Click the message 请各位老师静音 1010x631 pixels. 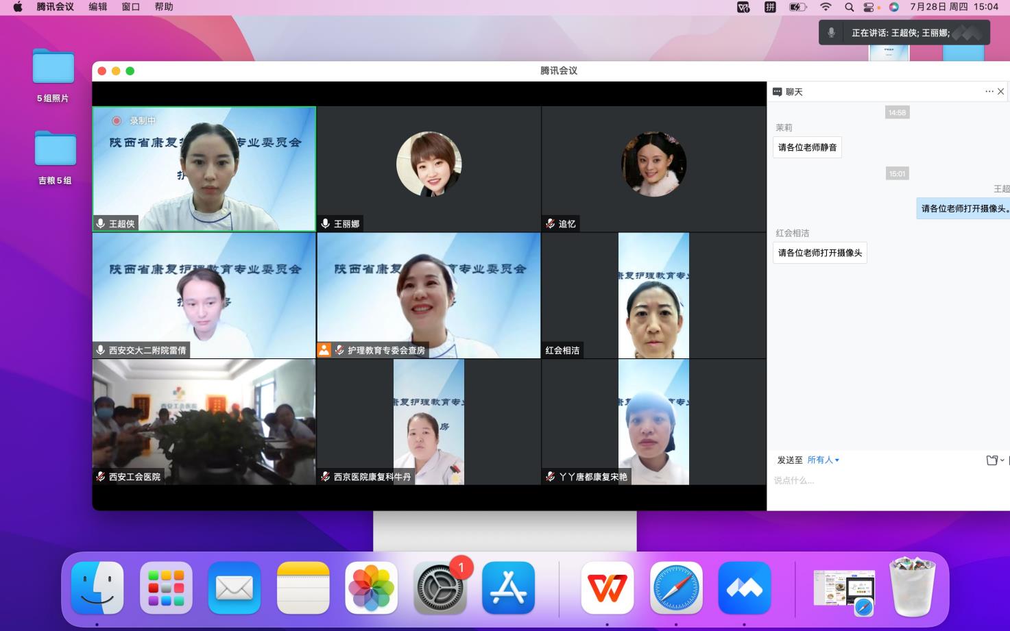point(808,147)
